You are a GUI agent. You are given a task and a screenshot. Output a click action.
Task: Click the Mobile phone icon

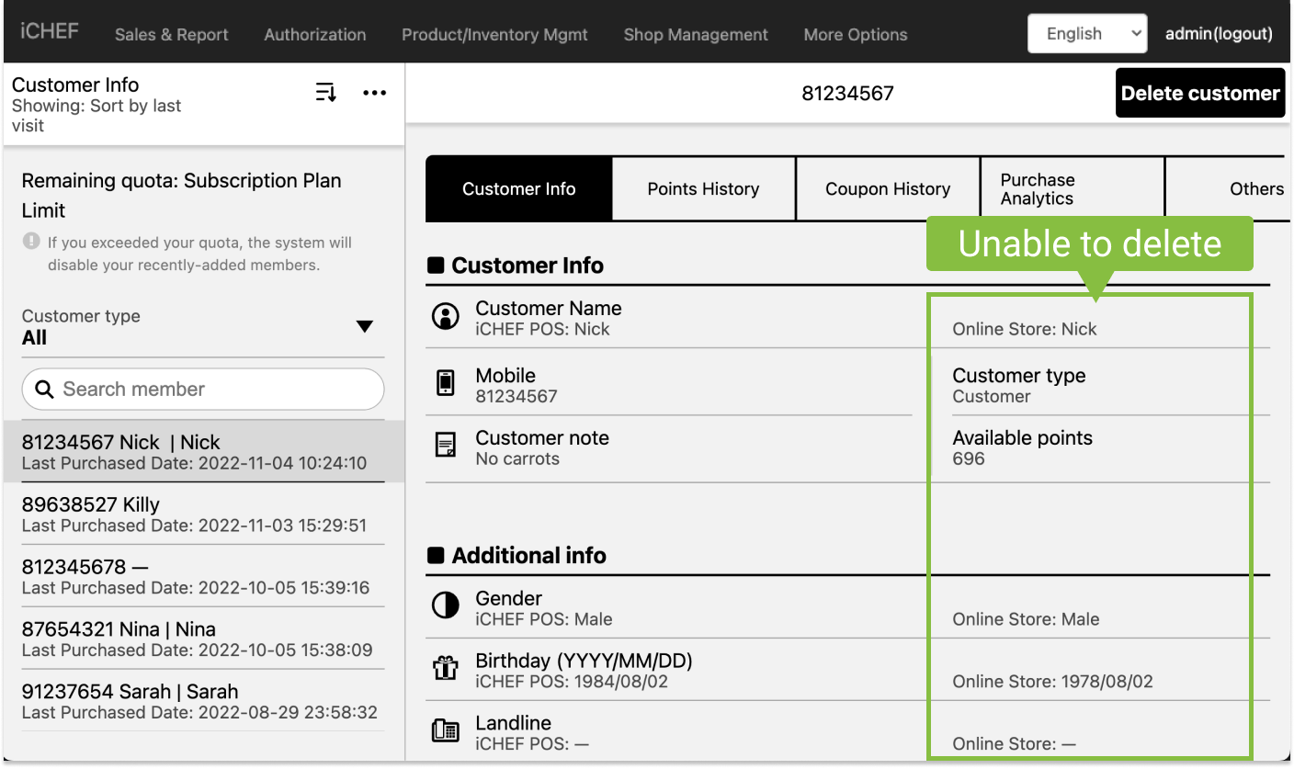tap(446, 382)
